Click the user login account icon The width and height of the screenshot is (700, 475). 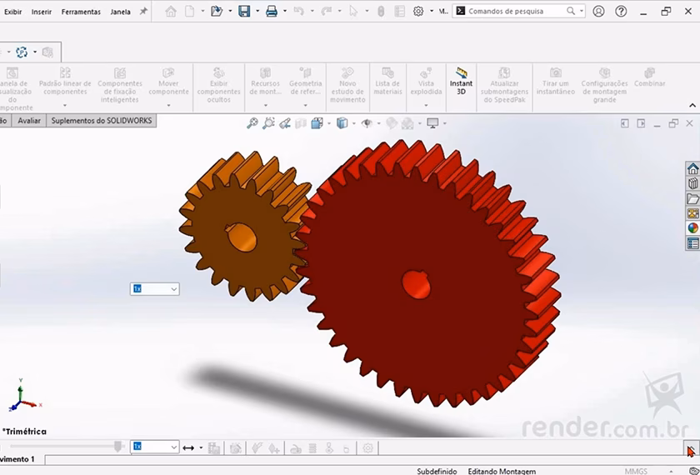pyautogui.click(x=598, y=12)
